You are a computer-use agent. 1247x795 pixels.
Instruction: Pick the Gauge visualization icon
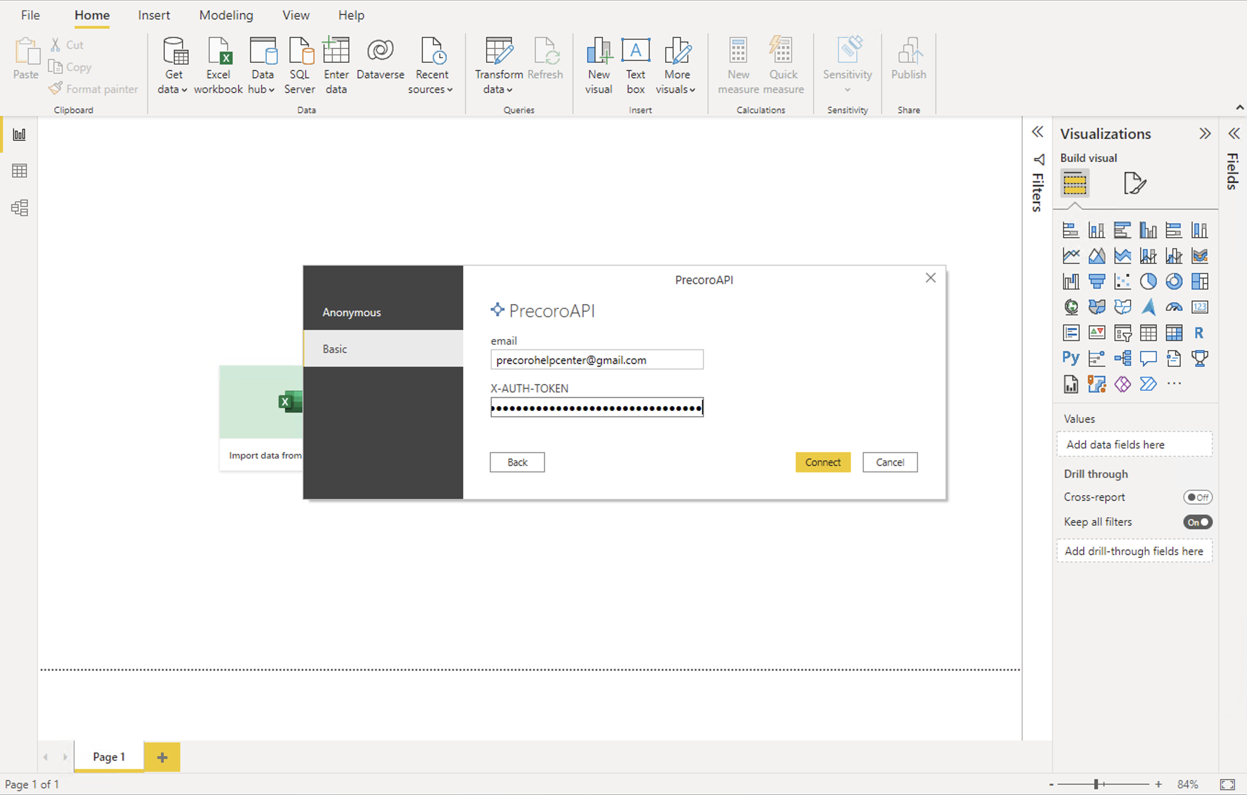tap(1174, 307)
